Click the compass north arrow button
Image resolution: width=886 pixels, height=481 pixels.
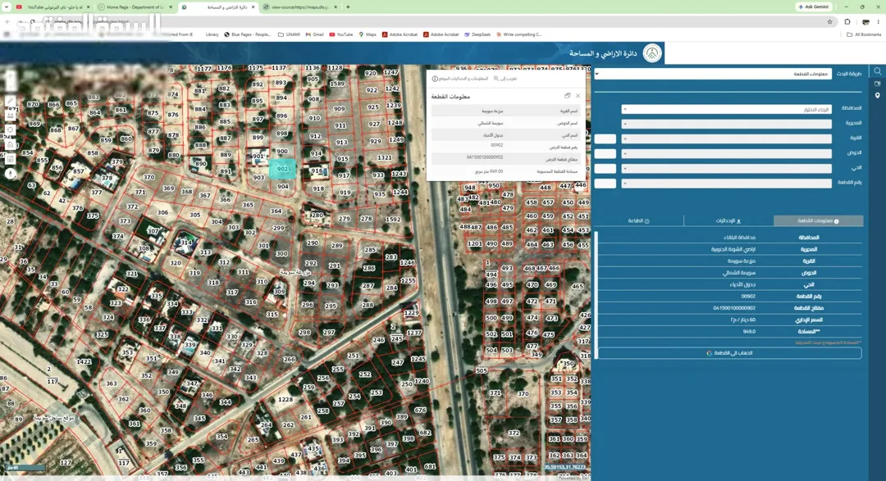10,174
